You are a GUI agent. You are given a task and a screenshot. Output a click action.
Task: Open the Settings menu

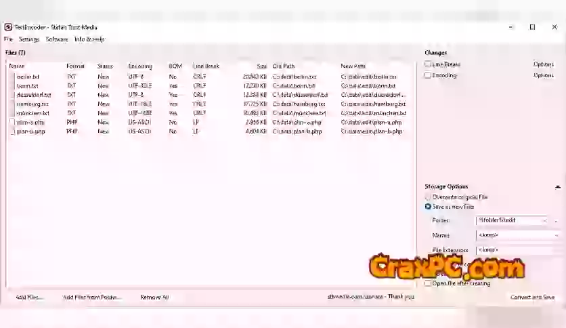[x=29, y=39]
